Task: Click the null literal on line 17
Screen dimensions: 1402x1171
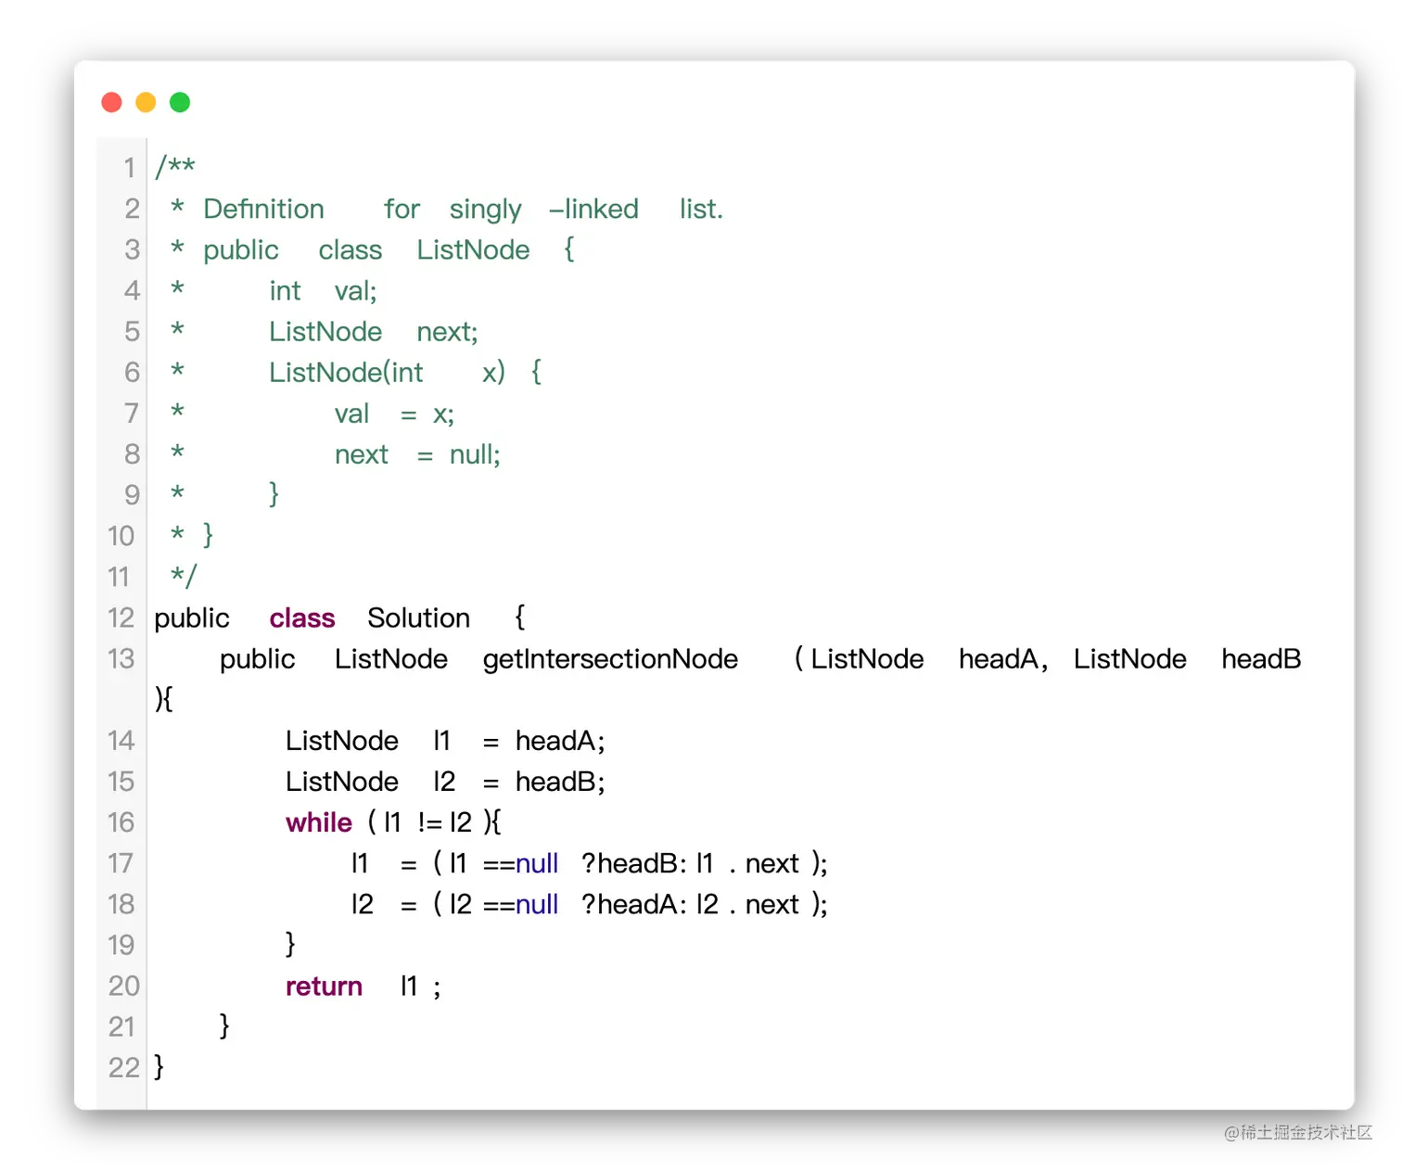Action: coord(537,863)
